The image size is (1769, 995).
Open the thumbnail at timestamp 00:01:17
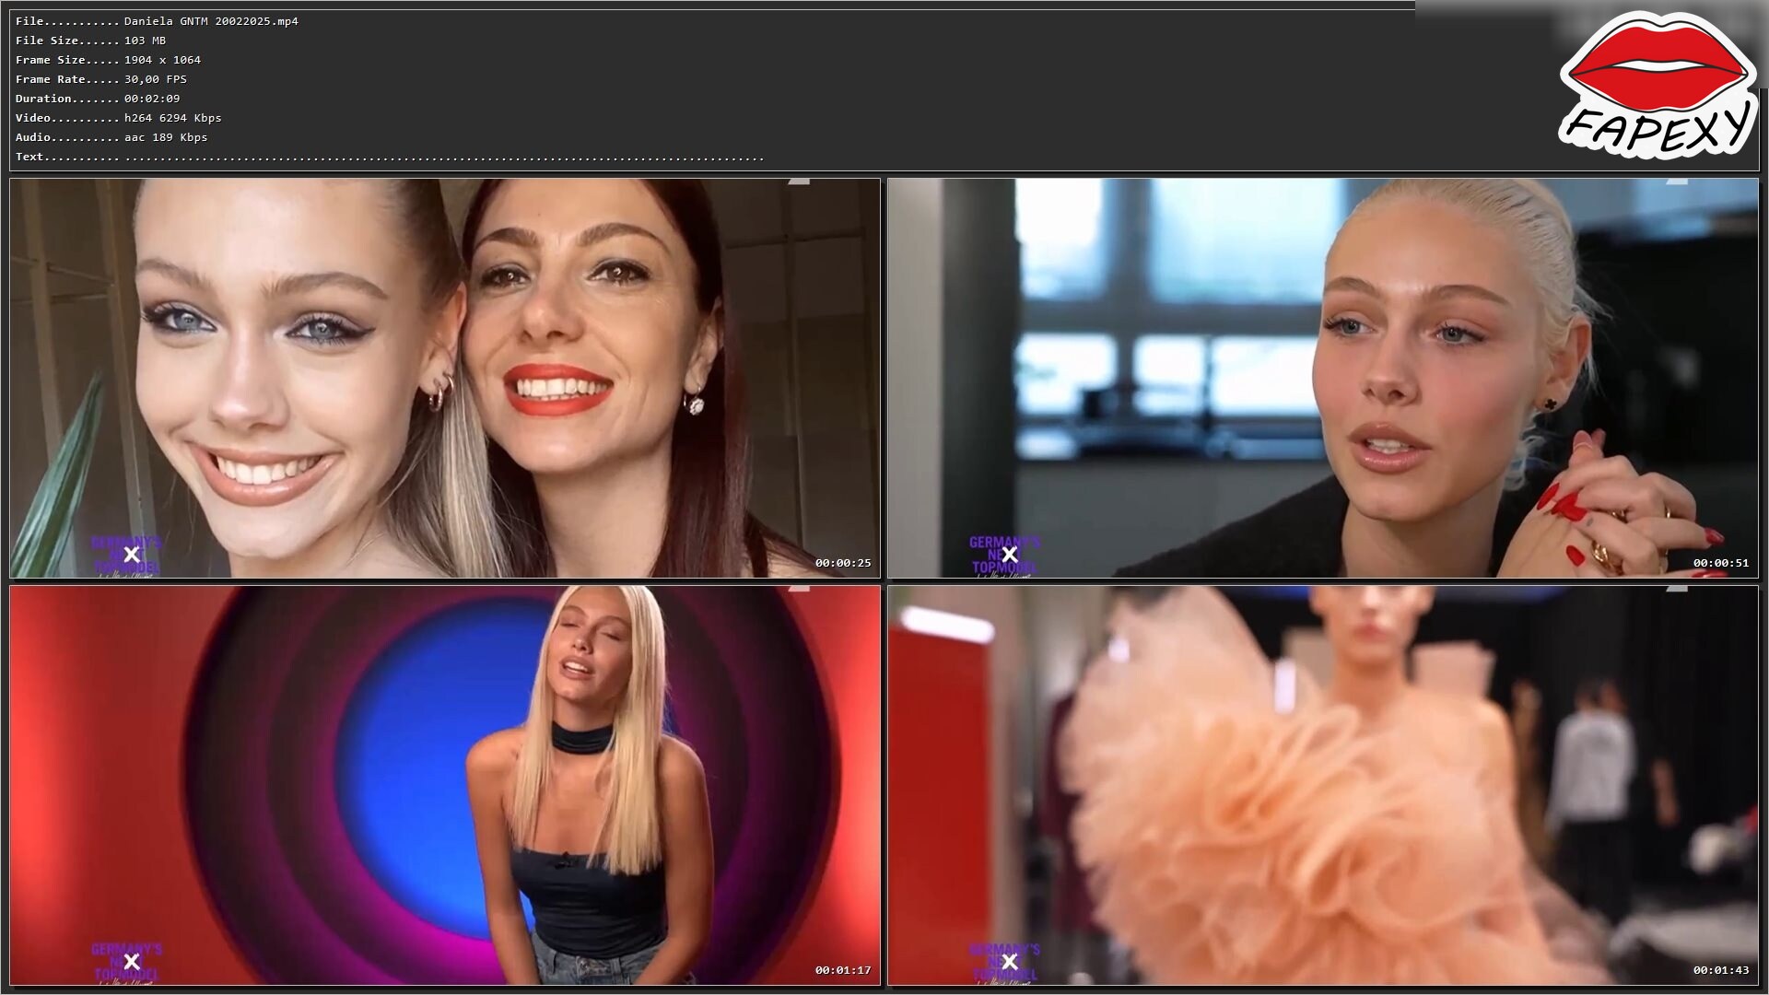click(x=445, y=786)
